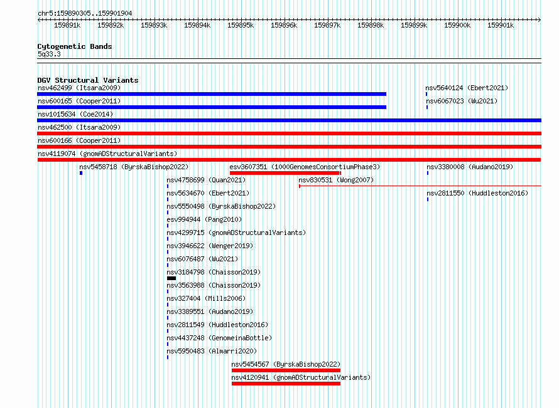Open nsv5950483 (Almarri2020) variant
Screen dimensions: 559x408
[212, 351]
